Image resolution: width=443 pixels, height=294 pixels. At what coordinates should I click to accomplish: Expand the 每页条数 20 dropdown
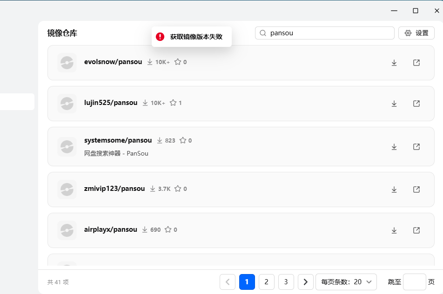tap(346, 281)
